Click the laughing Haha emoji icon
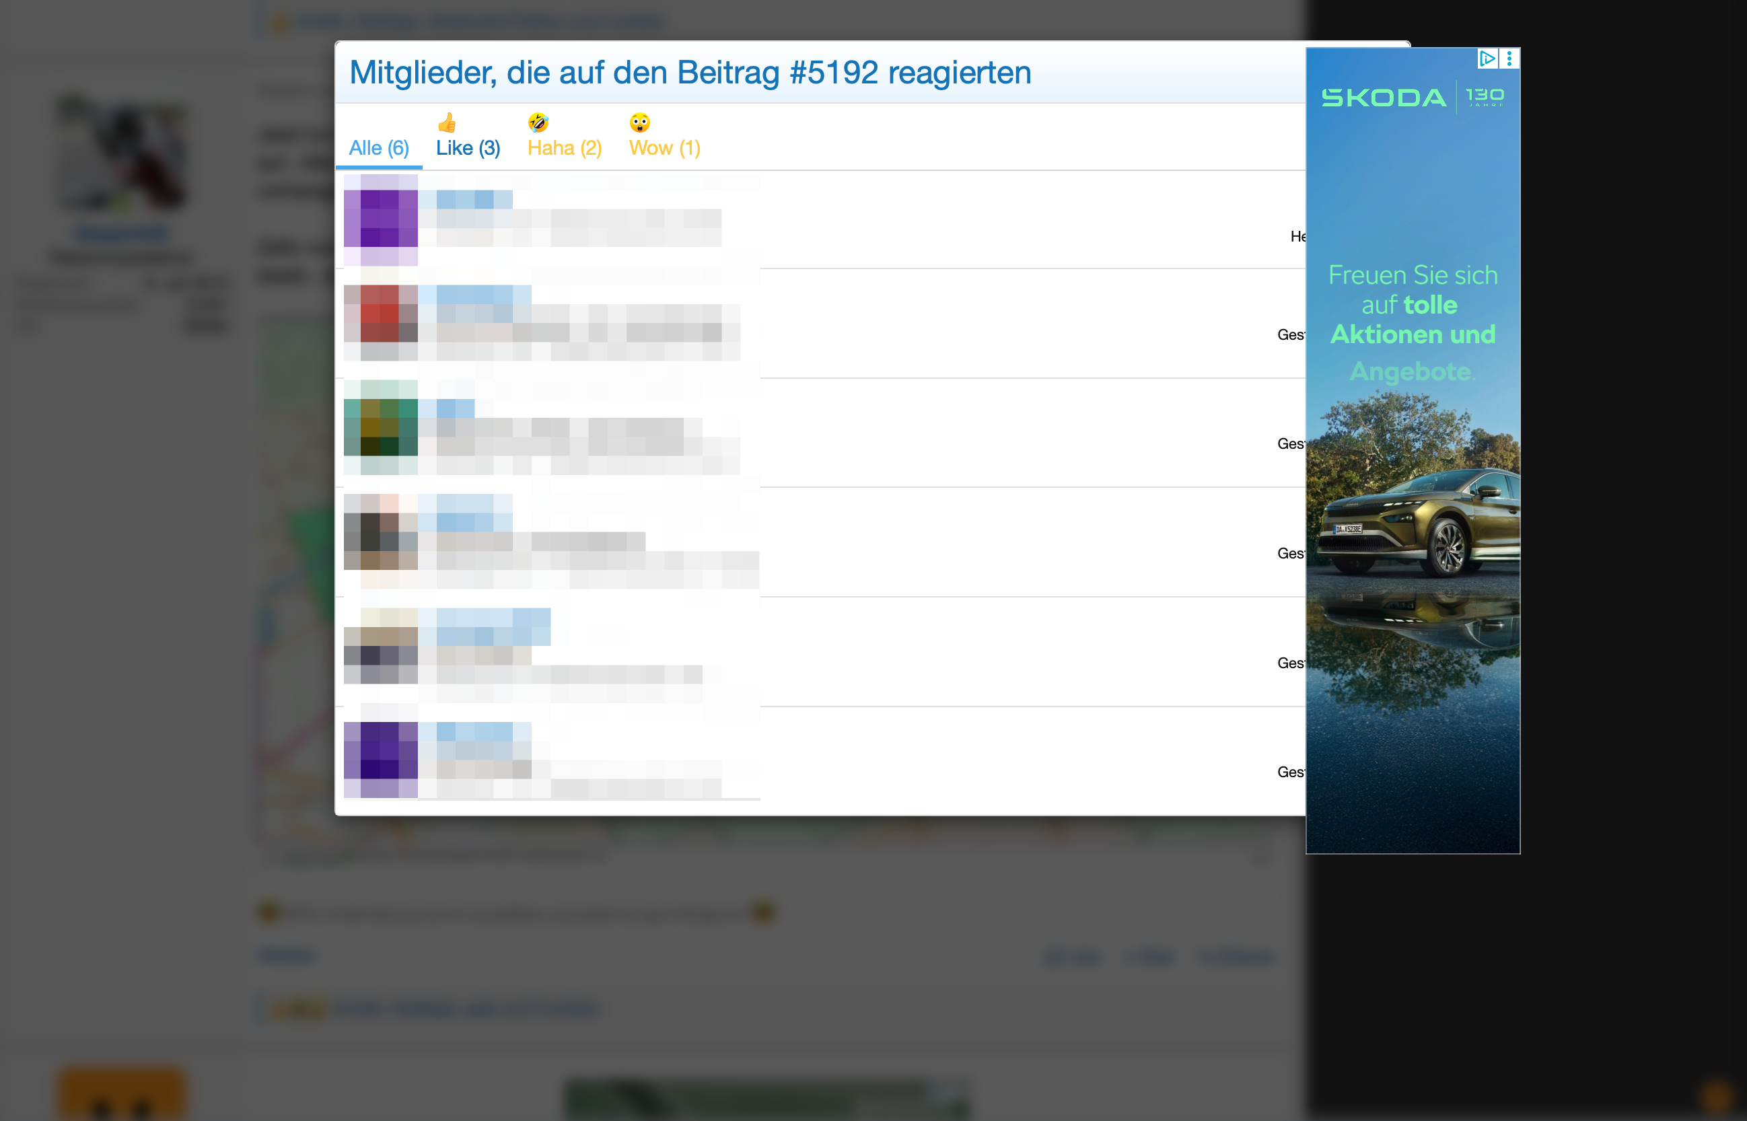Screen dimensions: 1747x1121 click(x=538, y=122)
